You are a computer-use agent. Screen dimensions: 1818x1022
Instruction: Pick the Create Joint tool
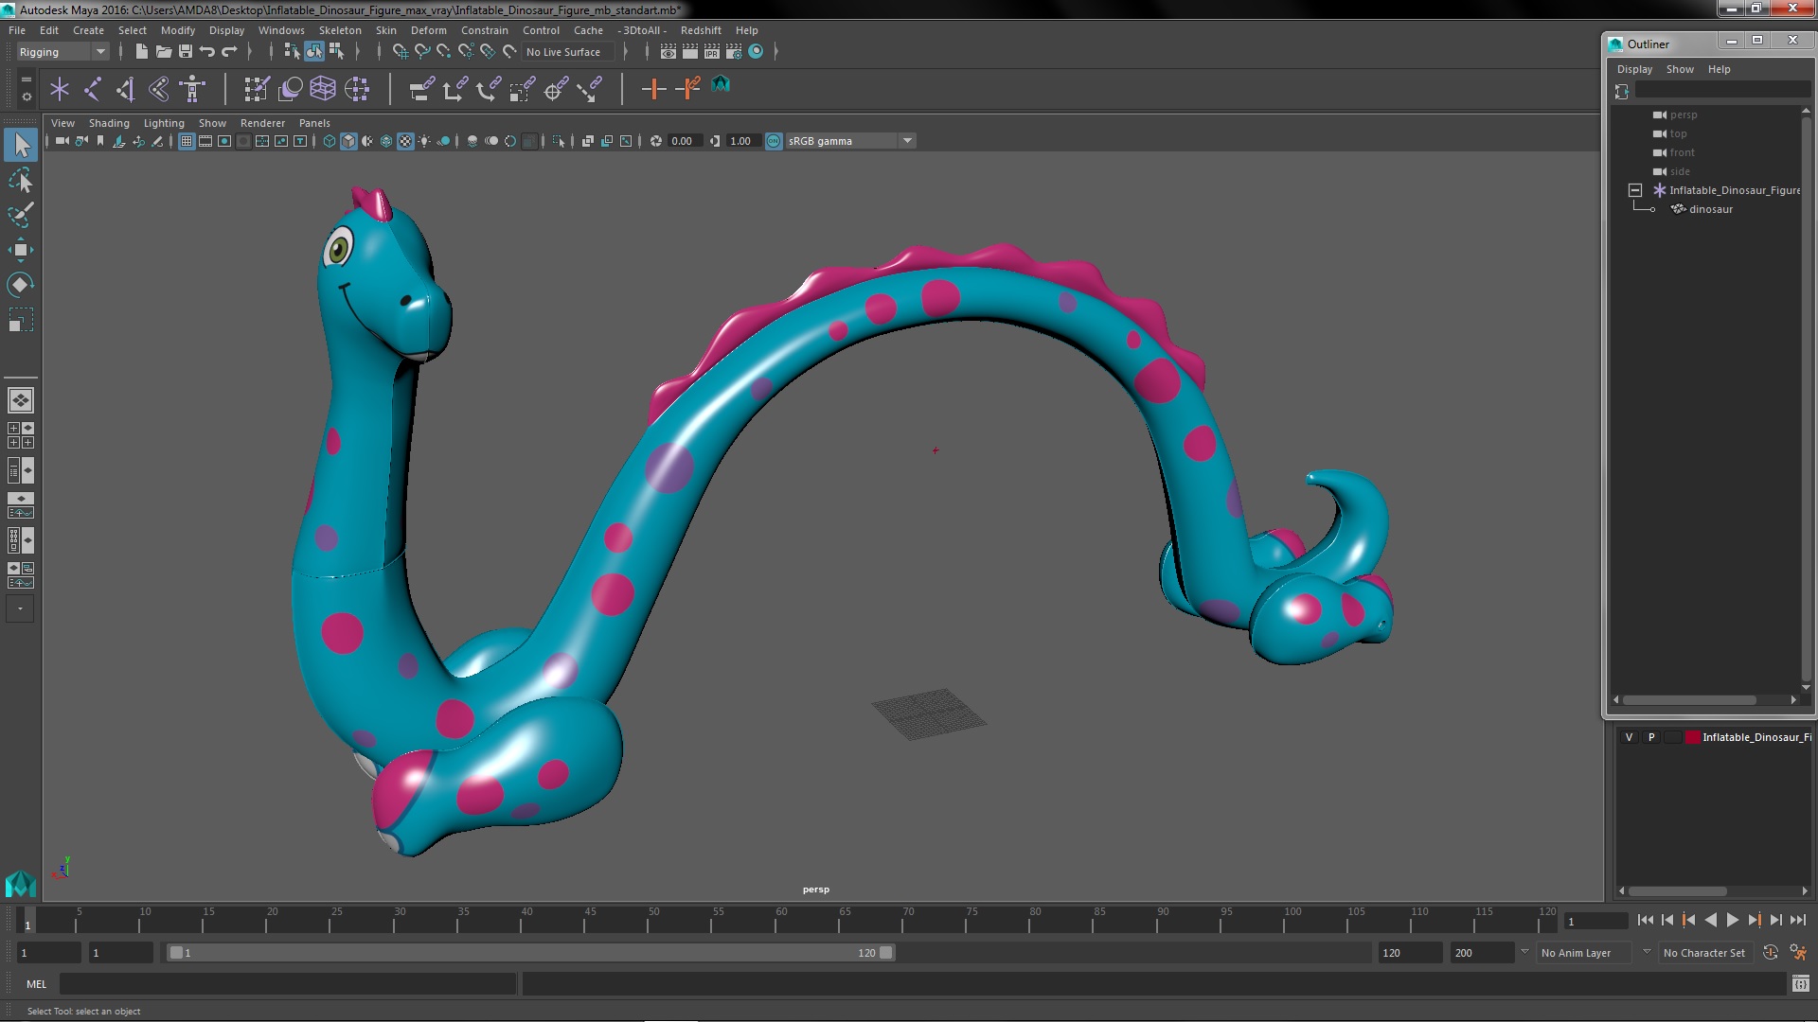pos(93,90)
